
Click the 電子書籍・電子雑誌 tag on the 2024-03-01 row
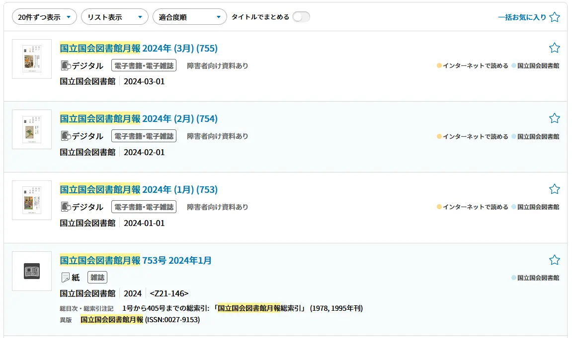(x=144, y=65)
